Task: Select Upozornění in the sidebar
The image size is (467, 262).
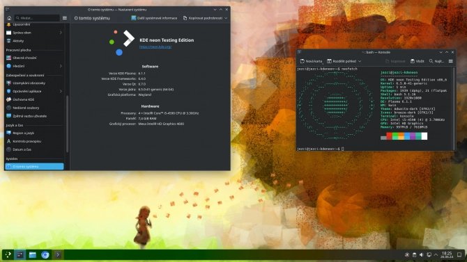Action: point(34,24)
